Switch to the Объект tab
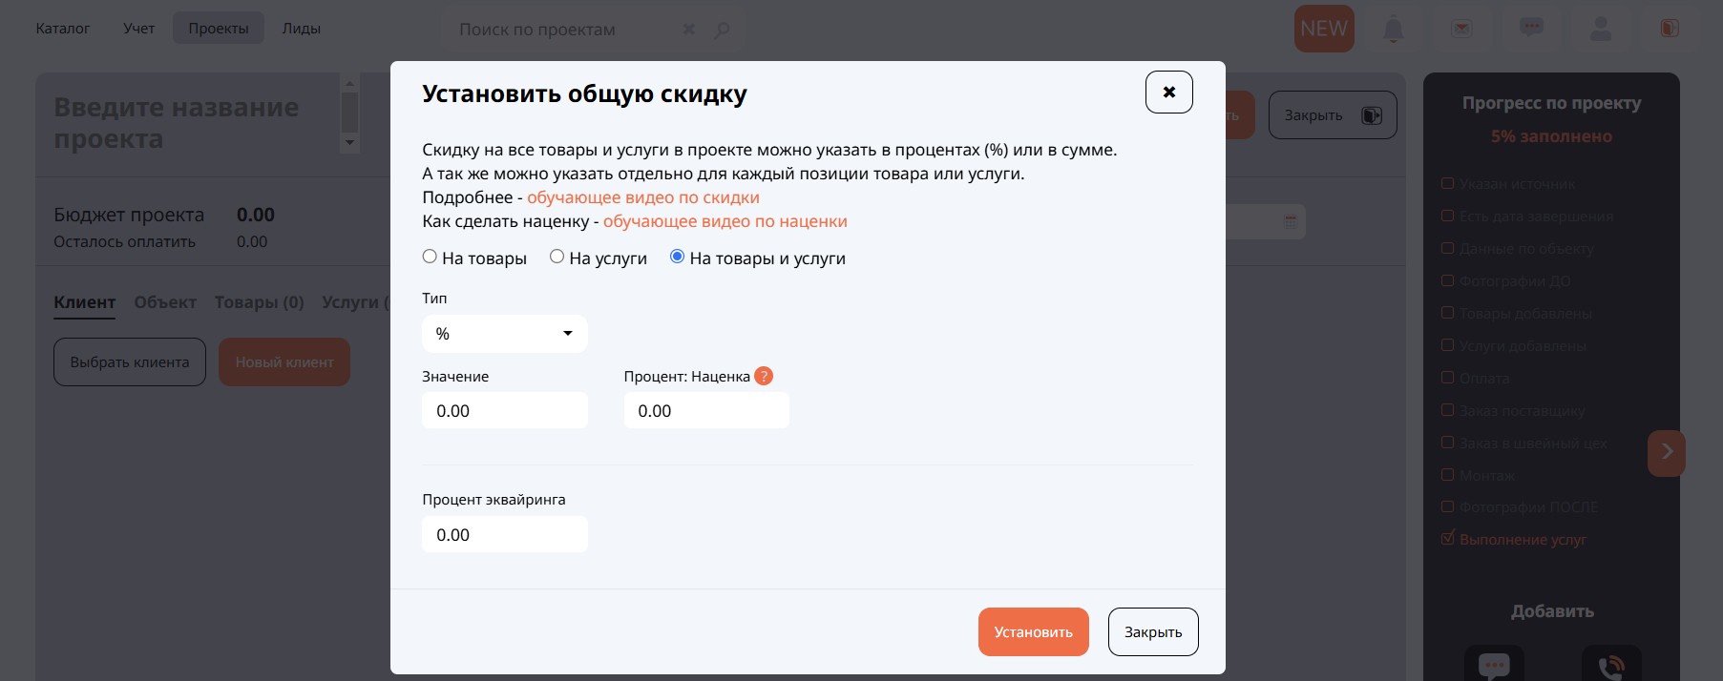 (x=164, y=302)
